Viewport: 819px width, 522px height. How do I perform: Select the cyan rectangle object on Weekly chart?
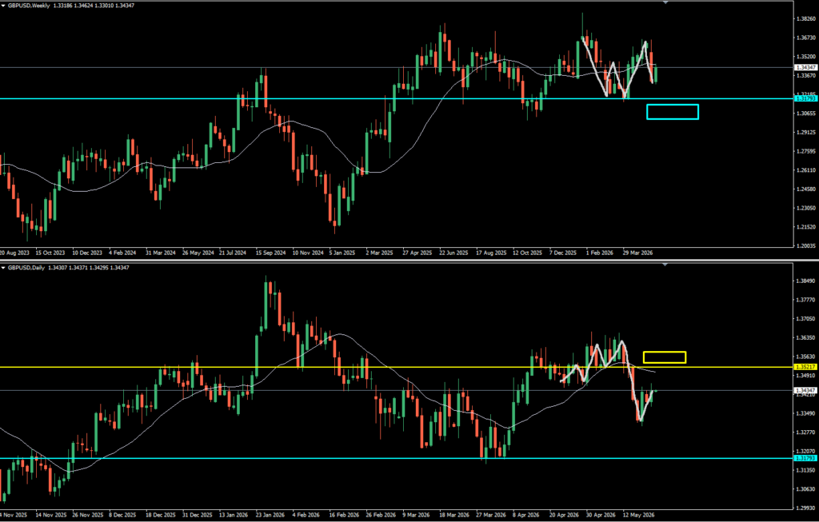[x=672, y=112]
